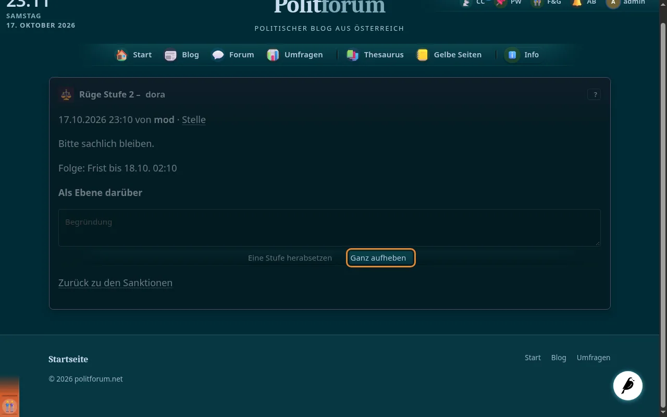Click the Politforum site title
Image resolution: width=667 pixels, height=417 pixels.
[x=329, y=6]
